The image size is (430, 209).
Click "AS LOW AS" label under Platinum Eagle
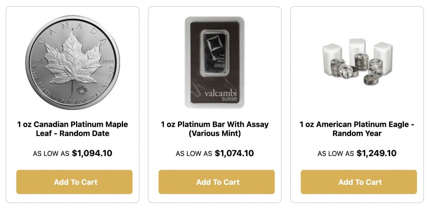click(336, 154)
